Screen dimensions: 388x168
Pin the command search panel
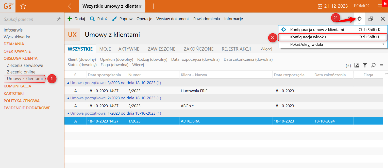coord(59,19)
